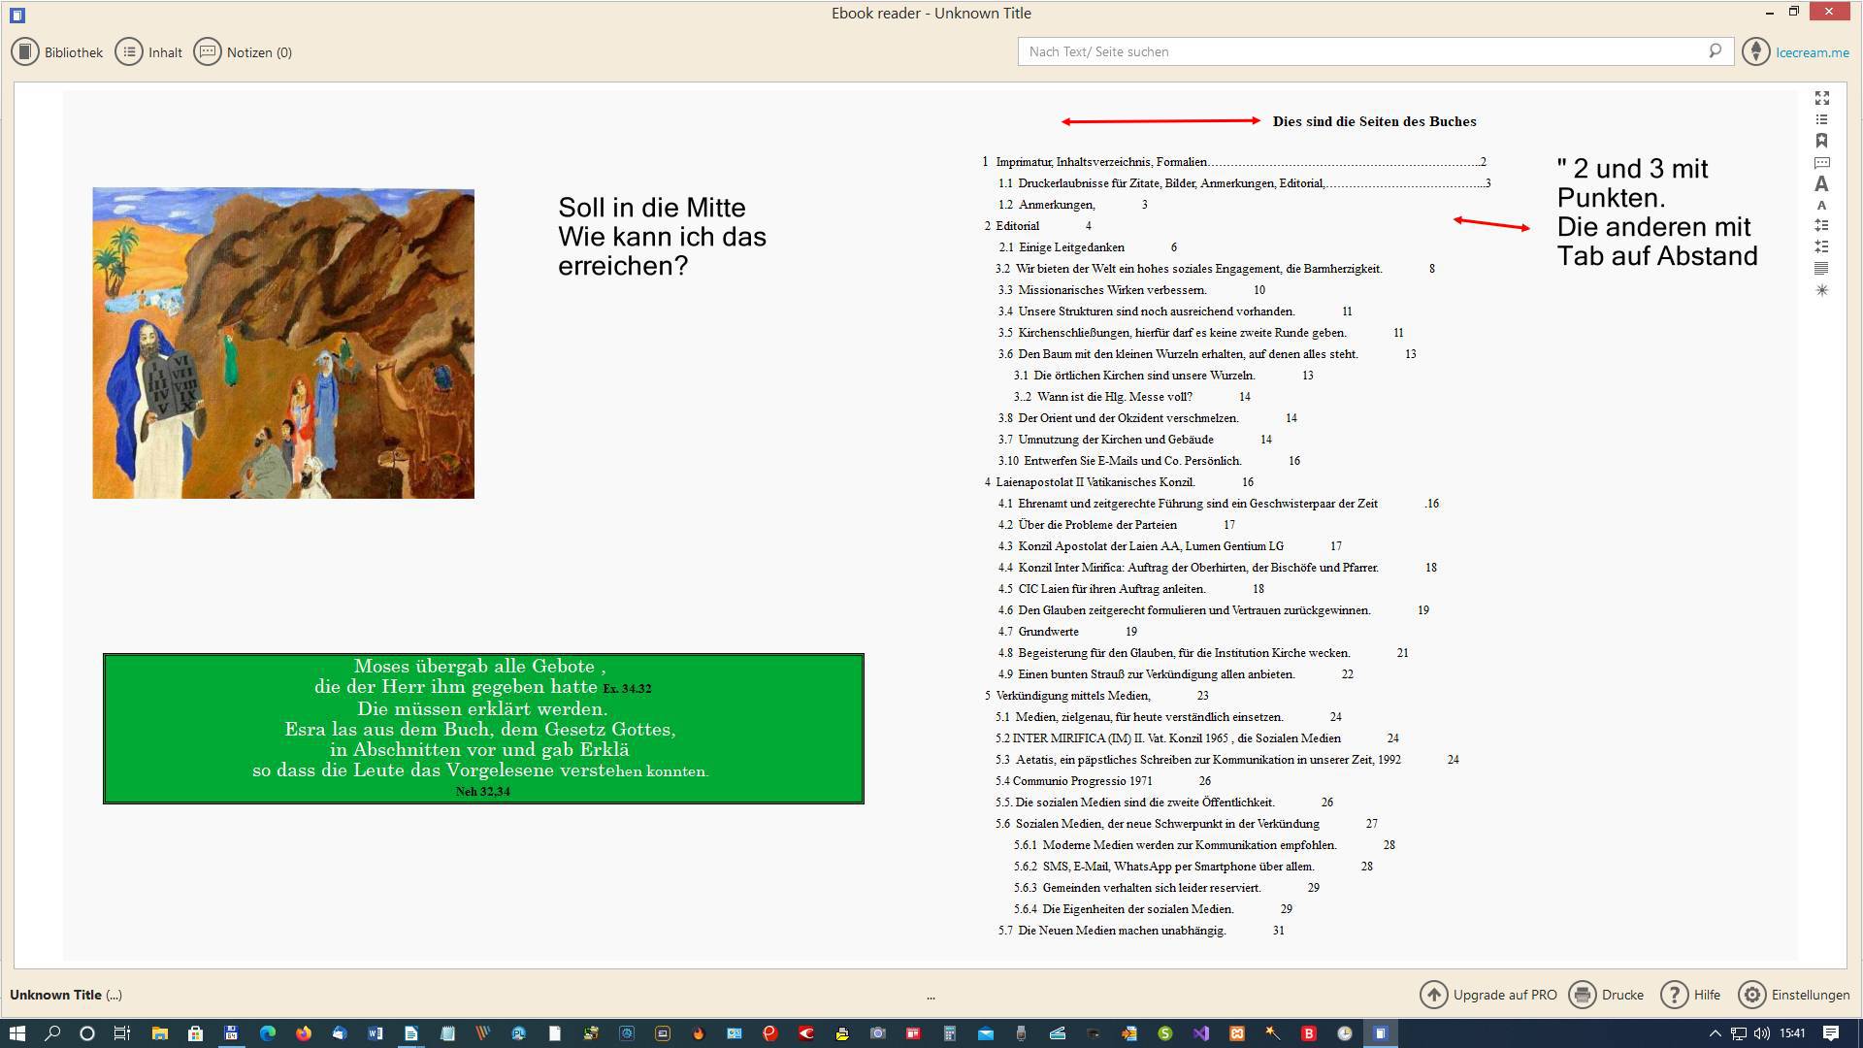Click the Drucke print button
The height and width of the screenshot is (1048, 1863).
[x=1607, y=995]
